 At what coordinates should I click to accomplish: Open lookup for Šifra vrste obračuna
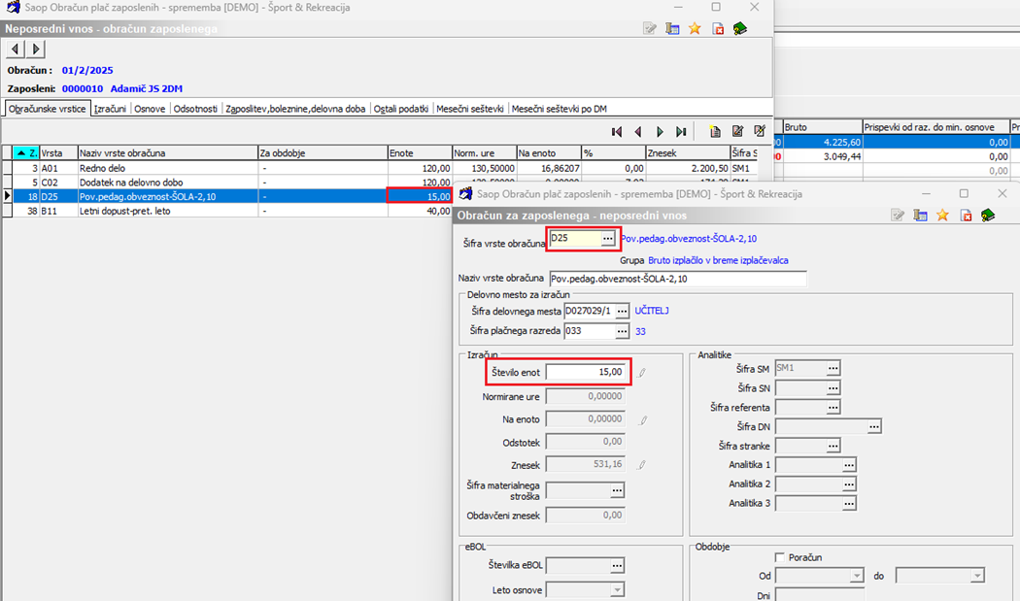[608, 238]
